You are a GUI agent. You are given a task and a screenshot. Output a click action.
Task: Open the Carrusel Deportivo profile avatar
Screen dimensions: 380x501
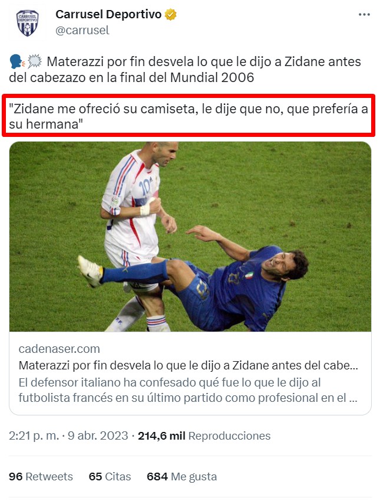click(28, 22)
